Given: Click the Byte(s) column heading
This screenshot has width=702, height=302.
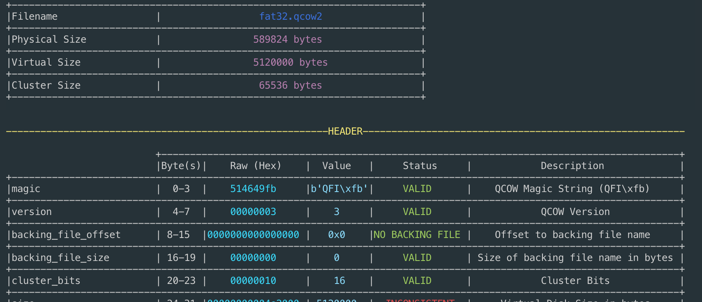Looking at the screenshot, I should [x=181, y=166].
